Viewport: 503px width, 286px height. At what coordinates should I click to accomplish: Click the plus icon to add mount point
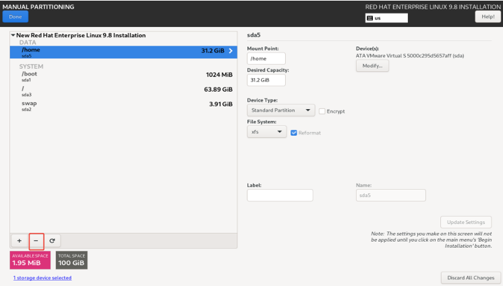click(20, 241)
